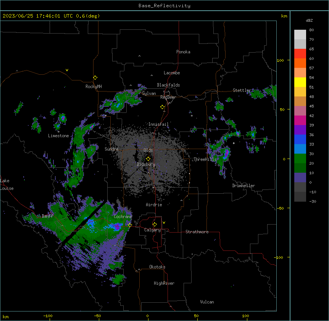329x321 pixels.
Task: Select the yellow diamond radar site near Olds
Action: [148, 159]
